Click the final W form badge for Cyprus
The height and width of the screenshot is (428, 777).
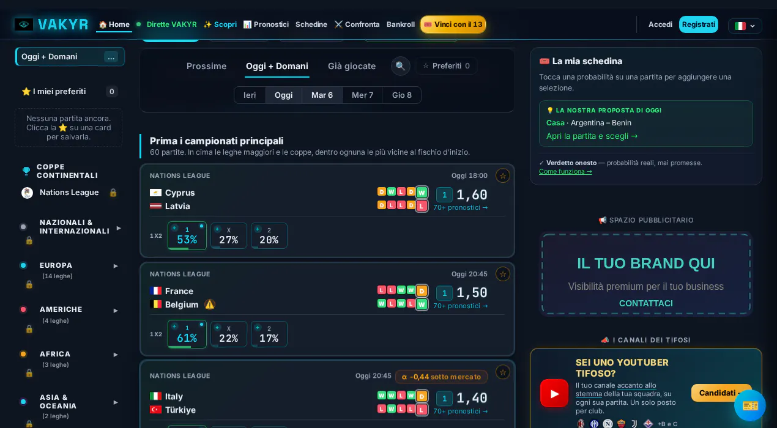click(x=422, y=192)
